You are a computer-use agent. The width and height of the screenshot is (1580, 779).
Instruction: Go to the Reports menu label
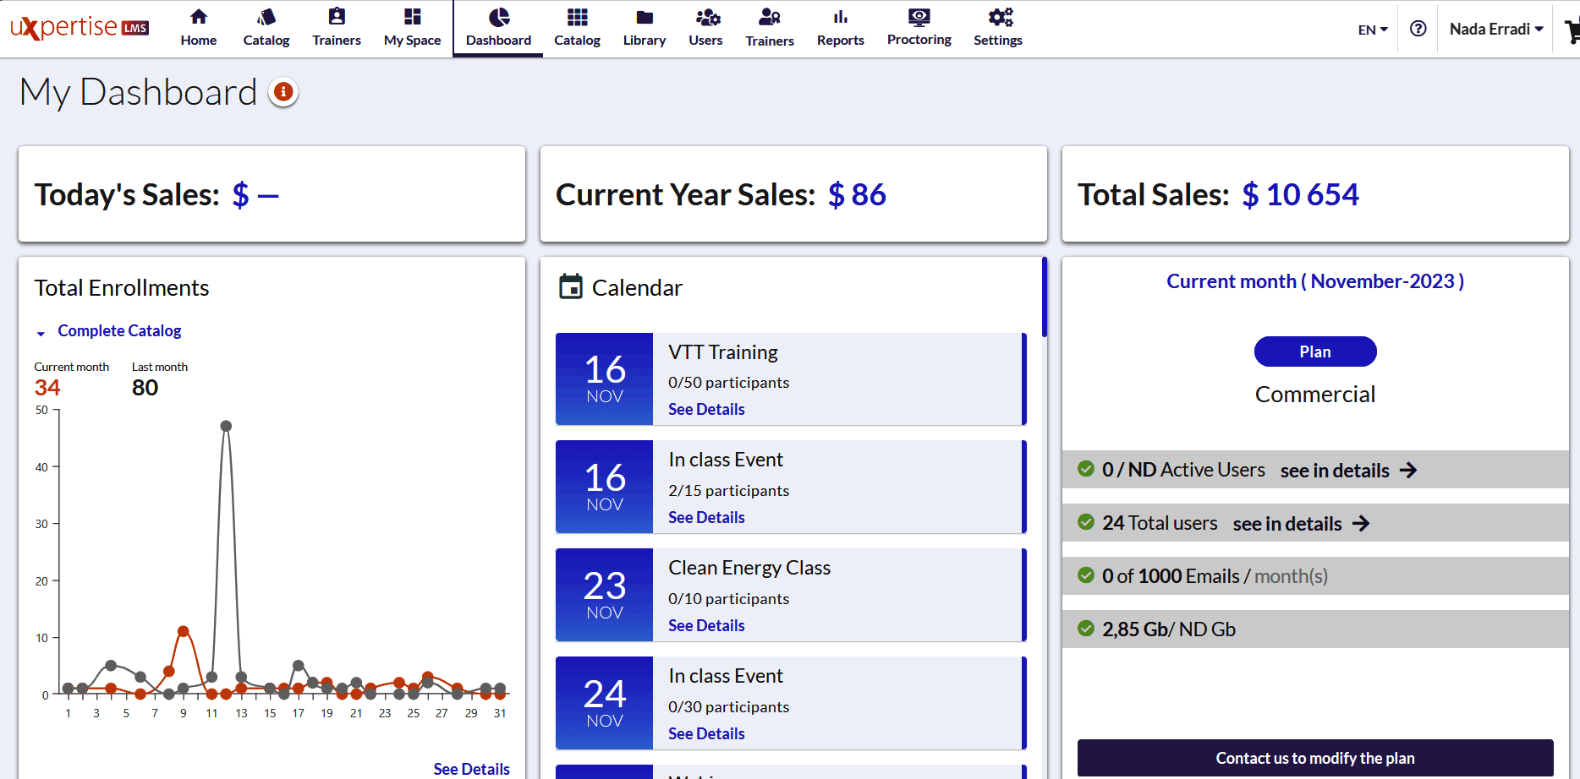click(841, 40)
